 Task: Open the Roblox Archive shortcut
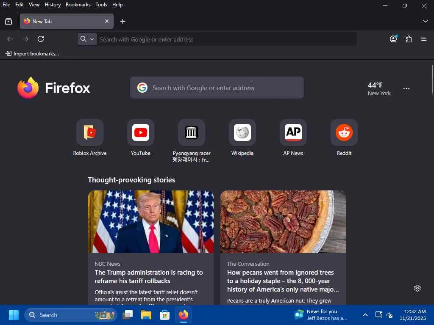point(90,138)
